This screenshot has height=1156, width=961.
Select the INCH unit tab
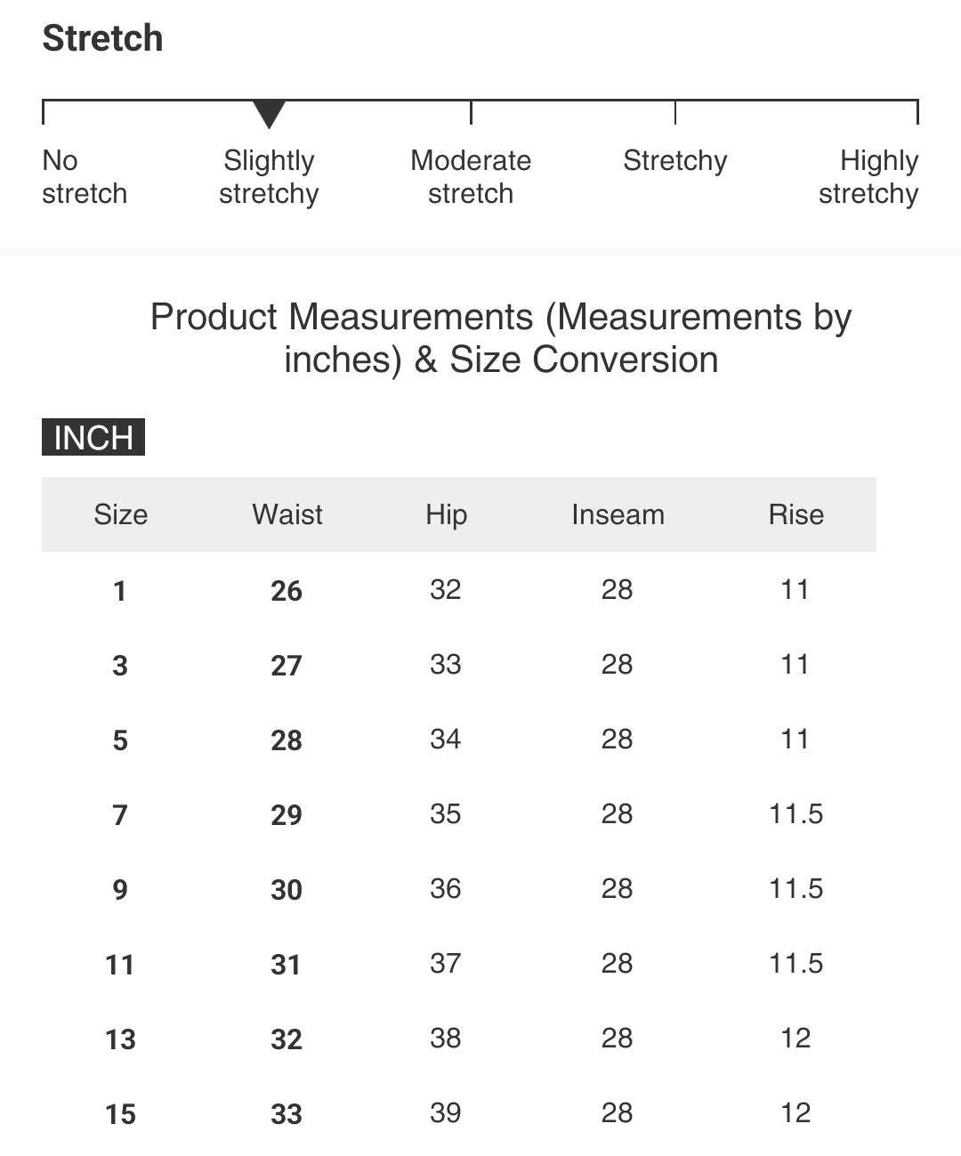click(93, 438)
